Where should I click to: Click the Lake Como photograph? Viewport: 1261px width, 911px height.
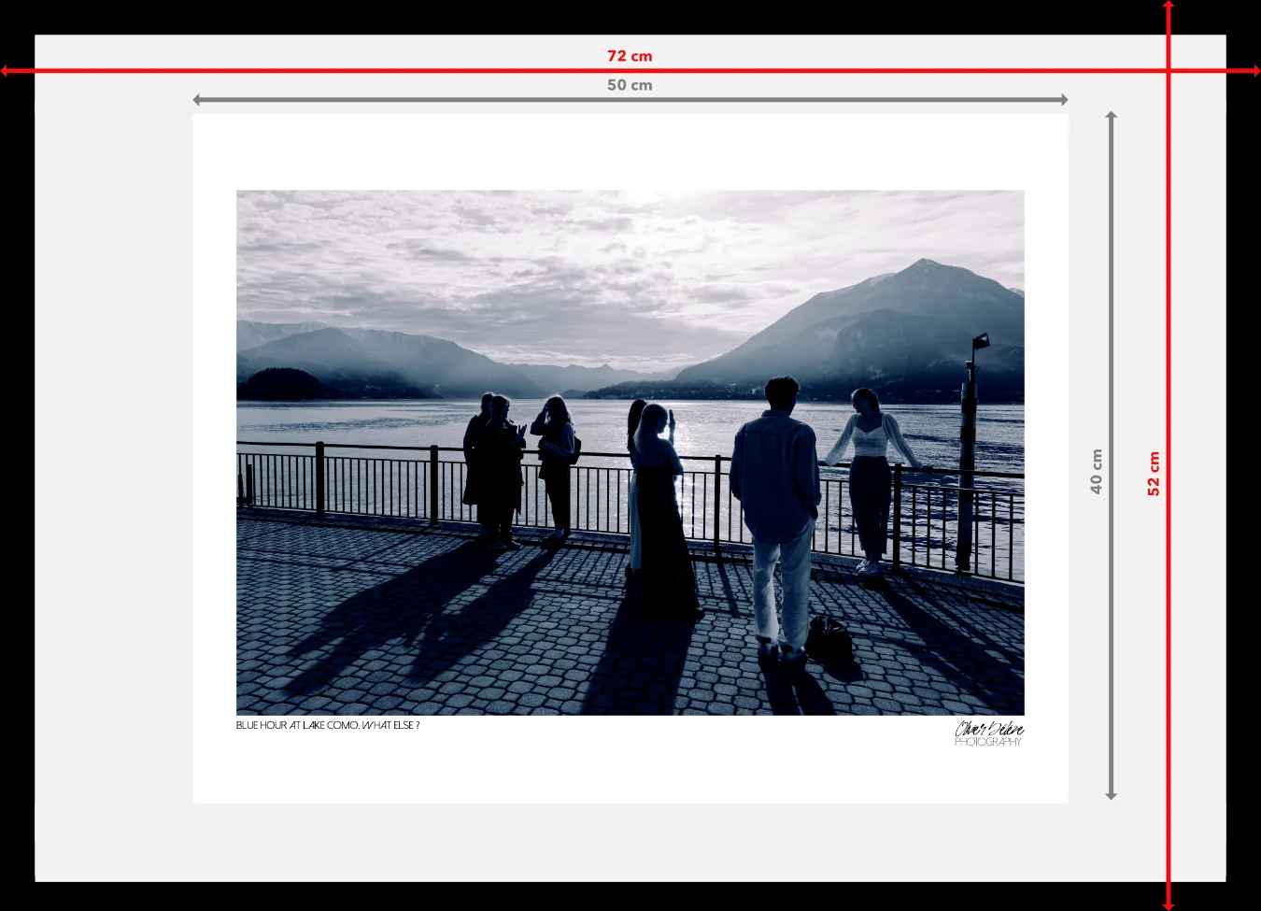point(630,453)
